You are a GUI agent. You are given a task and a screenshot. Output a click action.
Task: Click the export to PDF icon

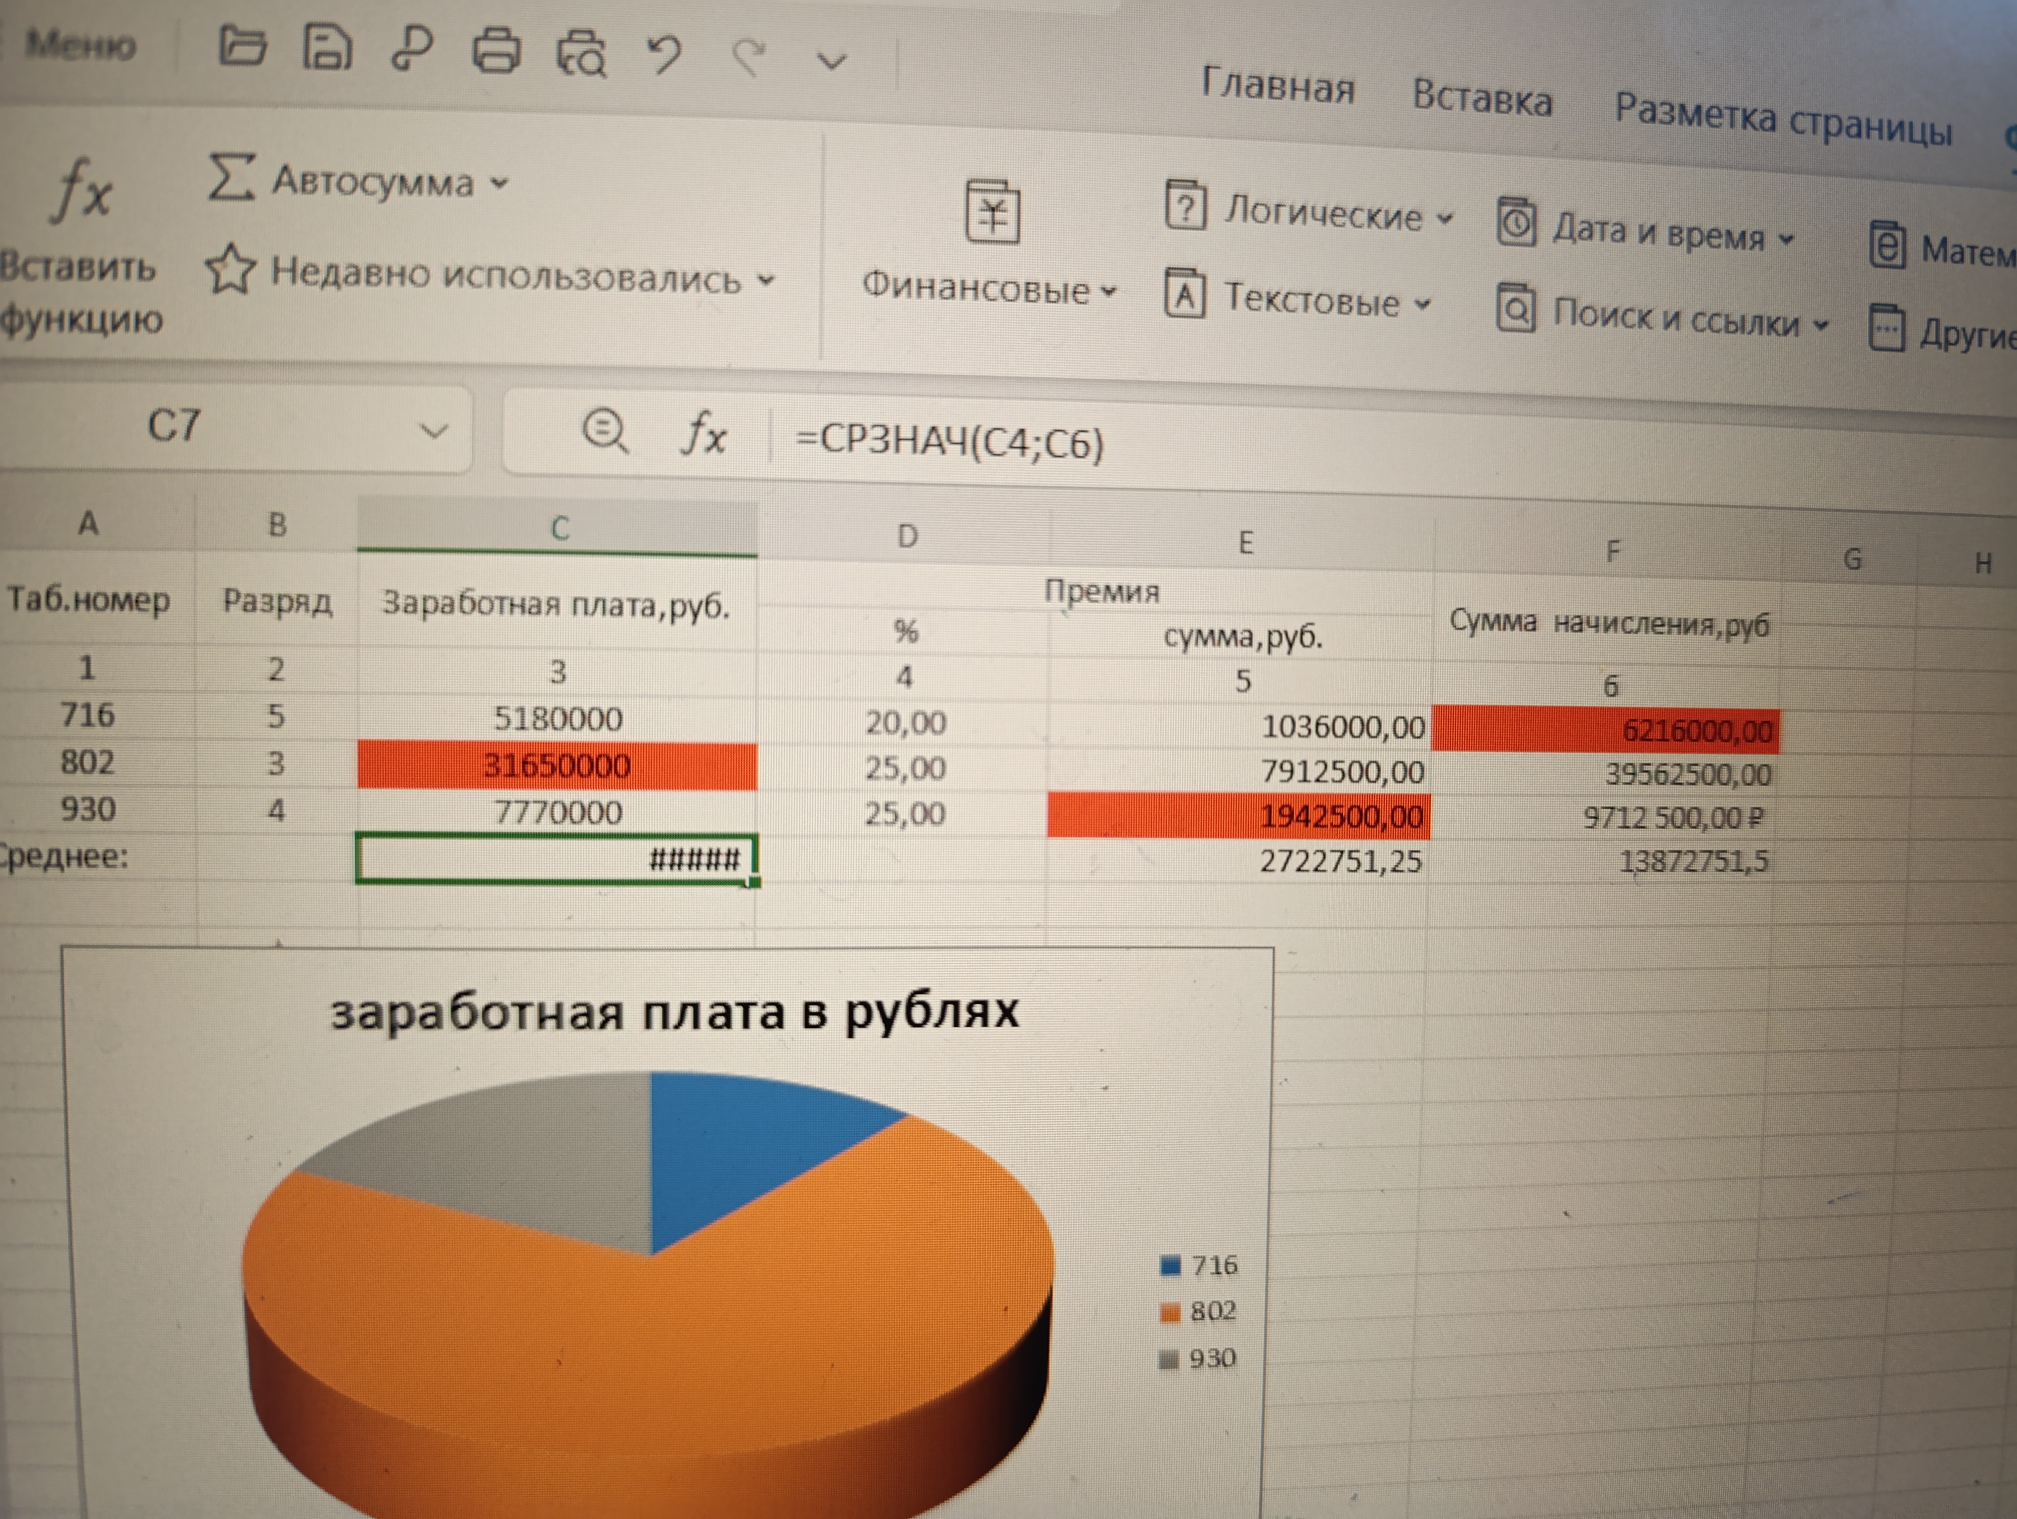coord(411,48)
